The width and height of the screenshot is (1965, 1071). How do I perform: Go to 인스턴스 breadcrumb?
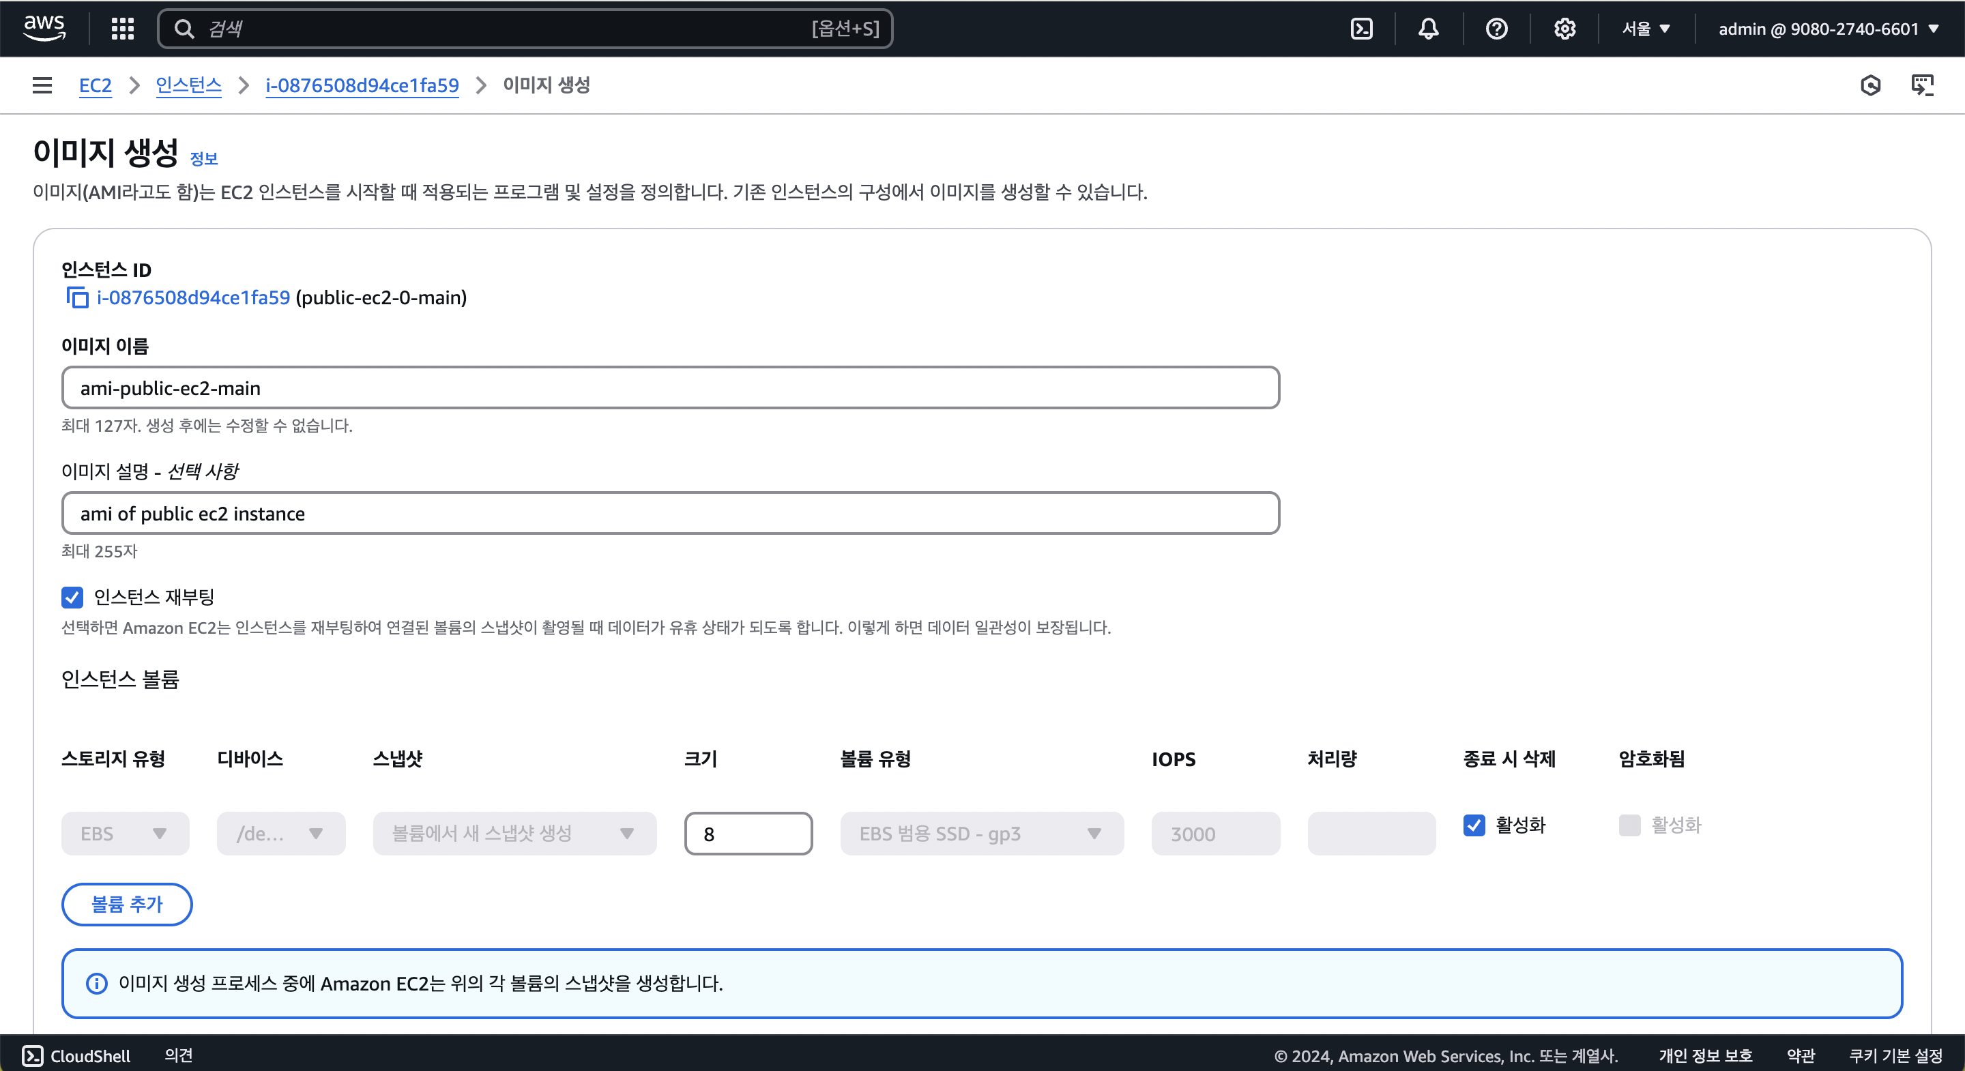(x=188, y=85)
